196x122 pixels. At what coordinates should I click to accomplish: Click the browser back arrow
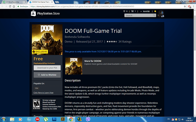pyautogui.click(x=3, y=6)
